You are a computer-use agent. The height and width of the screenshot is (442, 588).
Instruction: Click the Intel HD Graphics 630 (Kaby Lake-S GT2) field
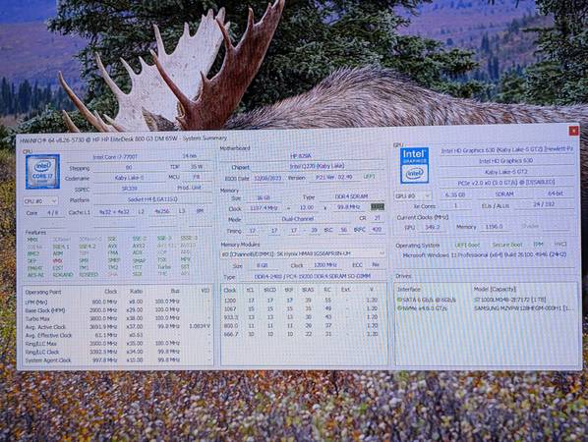click(506, 150)
